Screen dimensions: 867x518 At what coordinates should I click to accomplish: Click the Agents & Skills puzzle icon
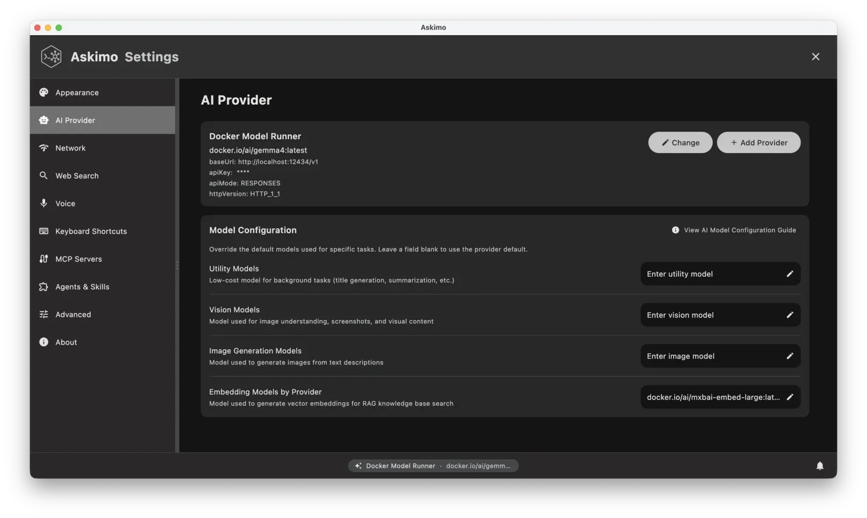tap(44, 286)
